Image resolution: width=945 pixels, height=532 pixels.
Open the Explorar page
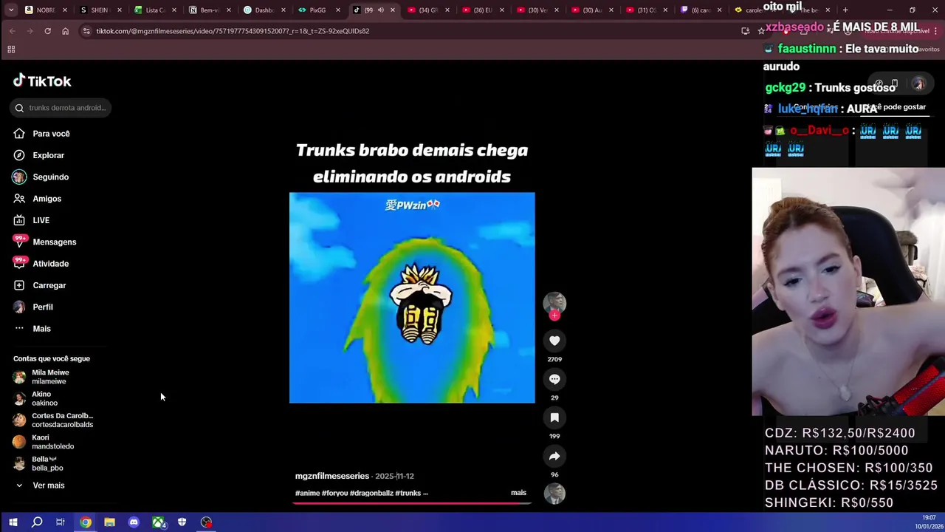pos(48,155)
